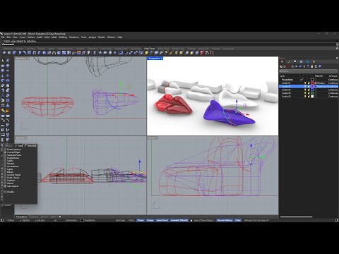Toggle the Sub-objects selection filter checkbox
Image resolution: width=339 pixels, height=254 pixels.
click(5, 186)
